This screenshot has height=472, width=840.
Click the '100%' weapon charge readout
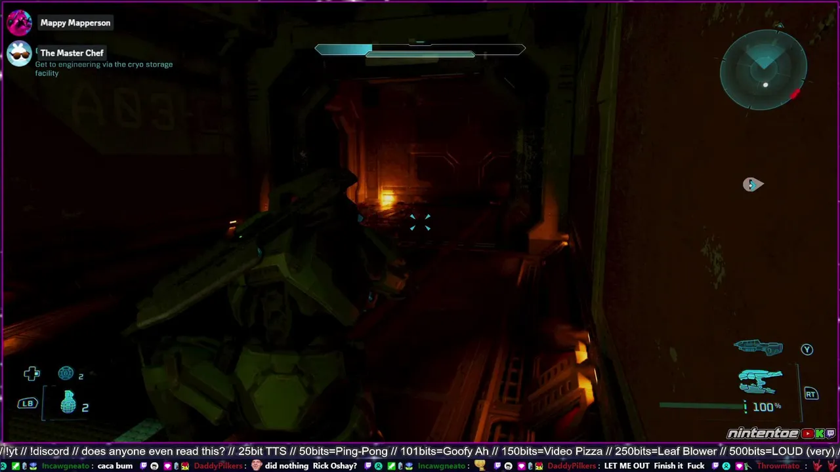[x=766, y=407]
